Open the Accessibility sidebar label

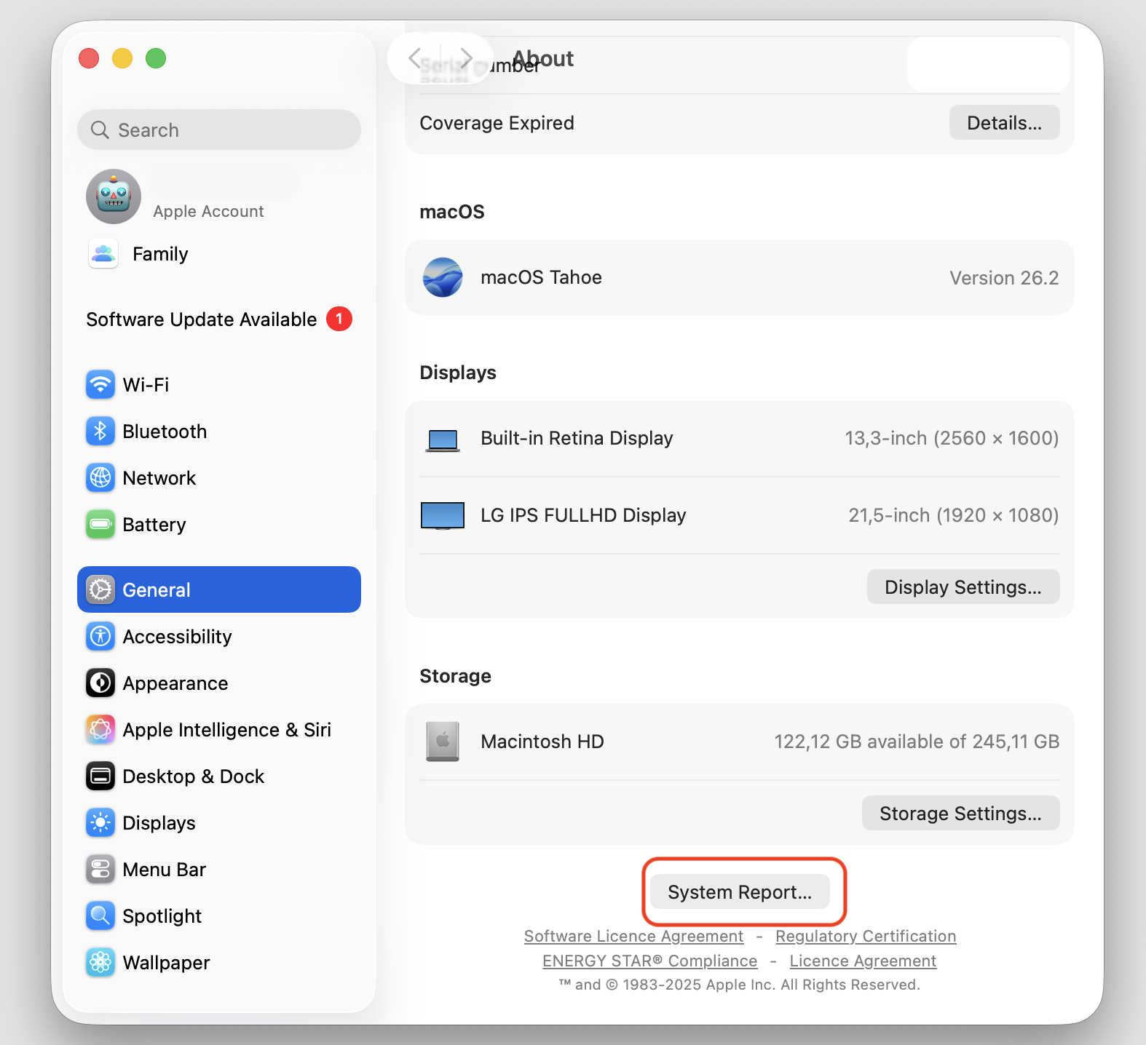177,636
